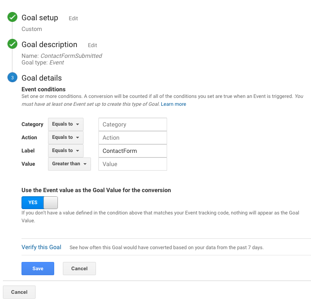Open the Value Greater than dropdown

pos(69,164)
